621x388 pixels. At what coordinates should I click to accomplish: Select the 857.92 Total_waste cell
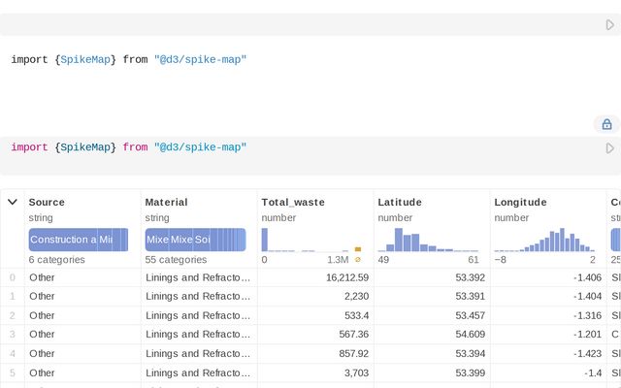click(315, 353)
